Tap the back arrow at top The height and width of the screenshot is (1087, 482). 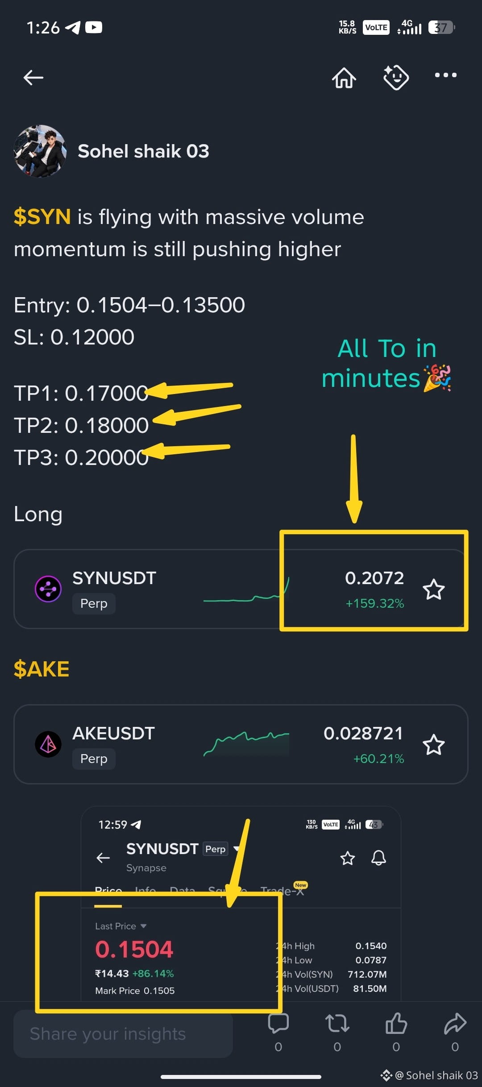[33, 78]
